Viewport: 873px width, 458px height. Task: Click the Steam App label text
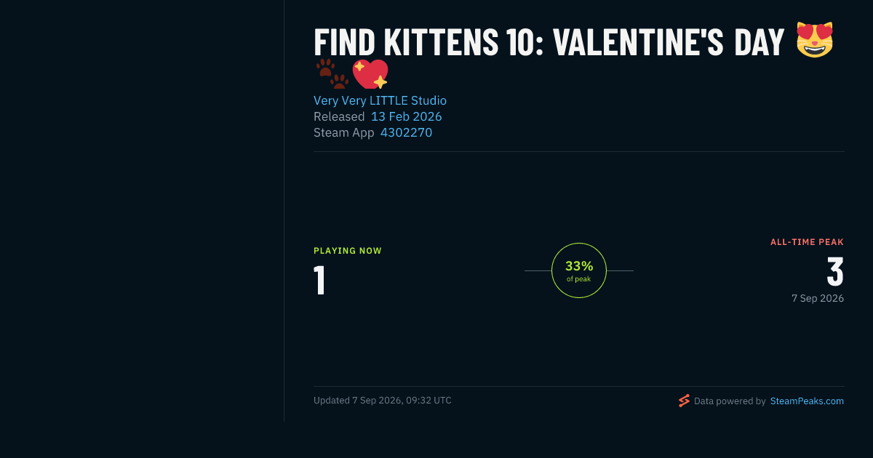(344, 132)
